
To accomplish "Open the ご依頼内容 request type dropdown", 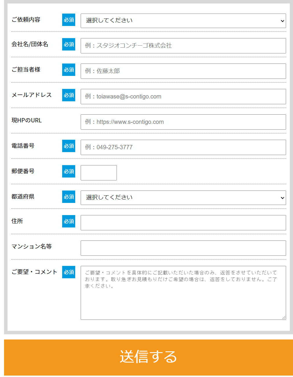I will tap(183, 20).
